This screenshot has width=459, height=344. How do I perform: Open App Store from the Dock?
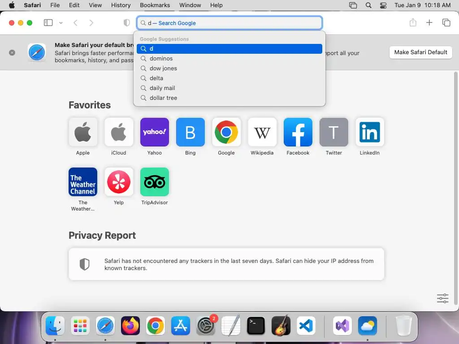coord(181,326)
